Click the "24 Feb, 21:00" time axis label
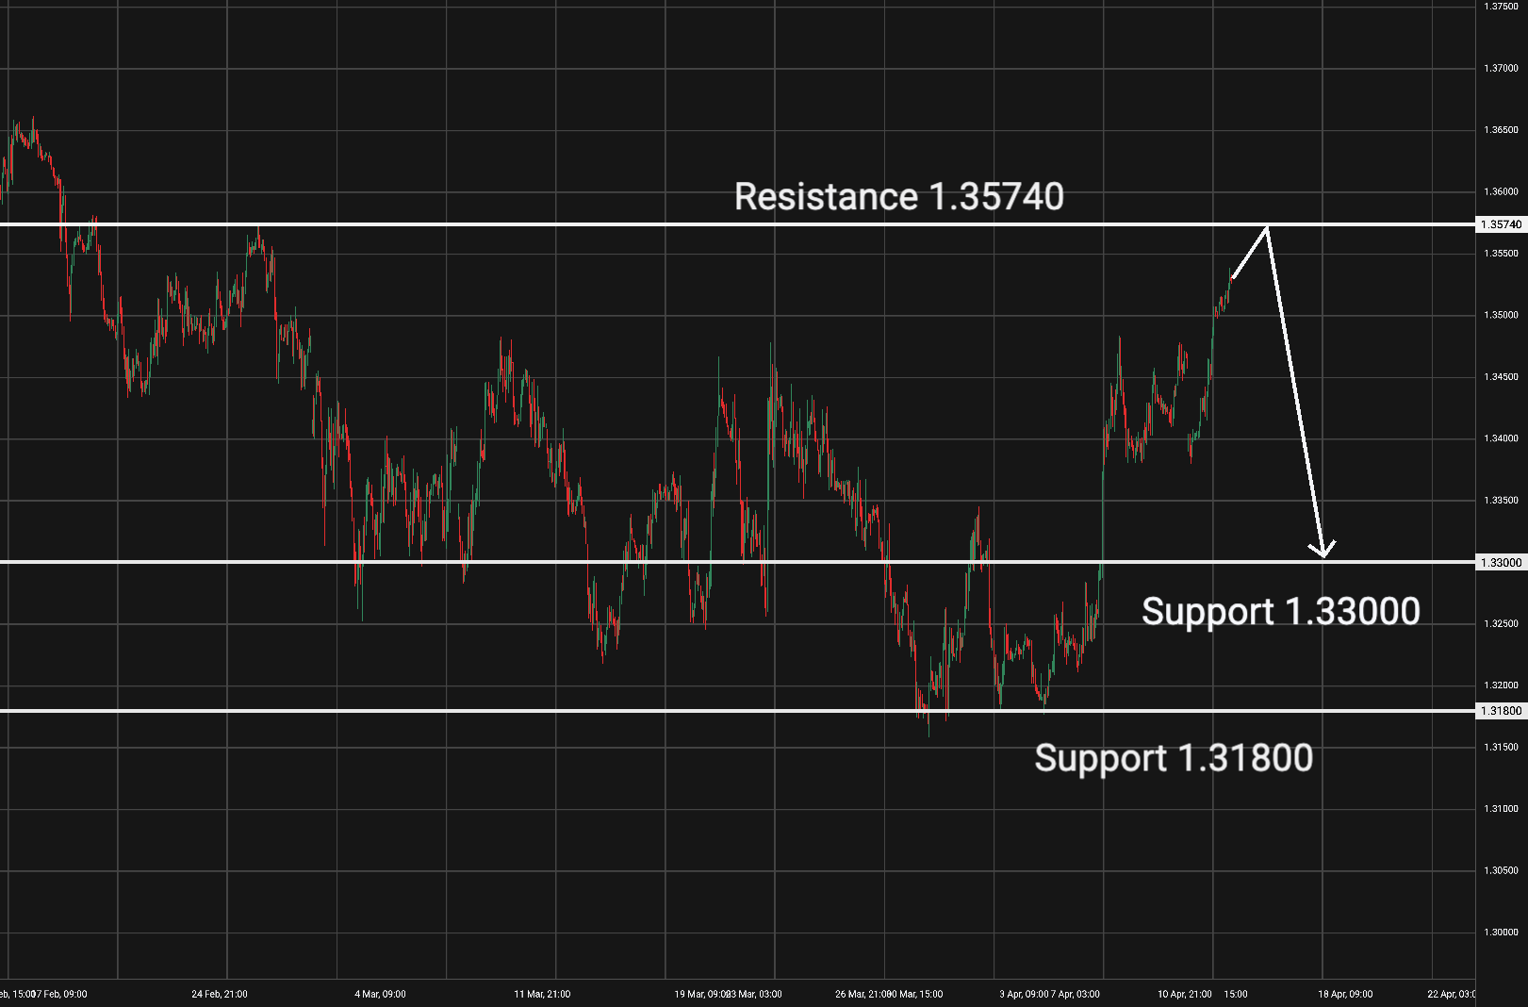The width and height of the screenshot is (1528, 1007). [220, 994]
